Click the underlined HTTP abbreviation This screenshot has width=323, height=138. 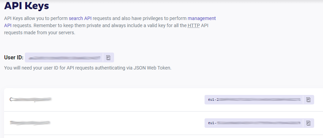(x=193, y=26)
